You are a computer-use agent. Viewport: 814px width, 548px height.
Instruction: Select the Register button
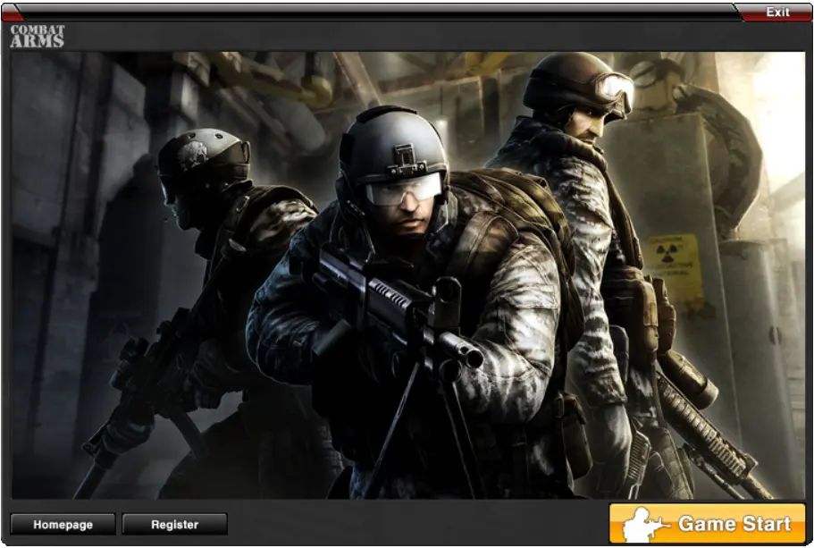[174, 524]
